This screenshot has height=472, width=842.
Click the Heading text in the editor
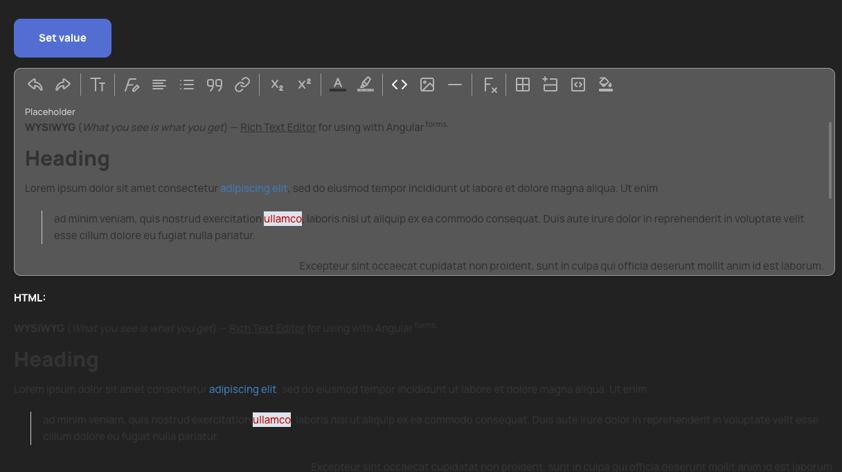click(67, 159)
